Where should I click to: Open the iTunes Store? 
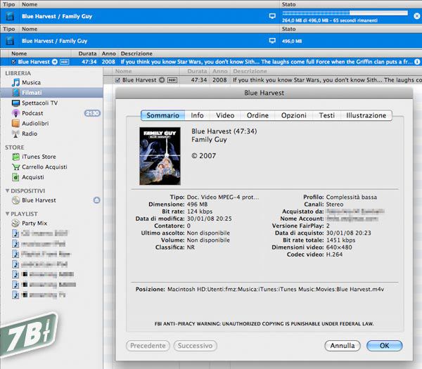tap(39, 157)
